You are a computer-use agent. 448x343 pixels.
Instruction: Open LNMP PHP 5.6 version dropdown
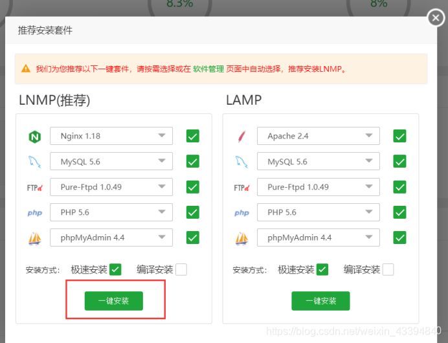click(x=111, y=212)
